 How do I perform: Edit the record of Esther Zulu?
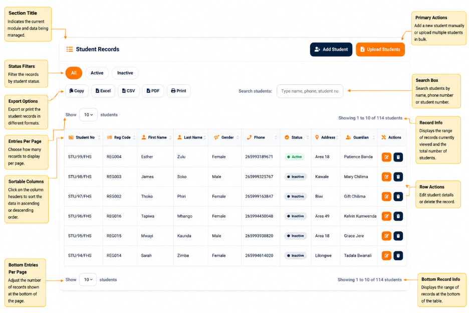pos(386,157)
